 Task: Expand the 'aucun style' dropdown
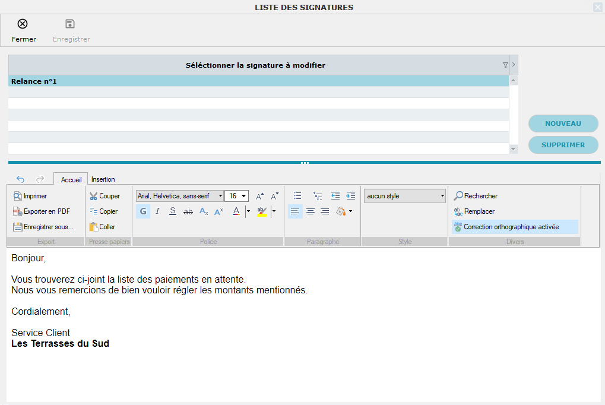pos(442,196)
